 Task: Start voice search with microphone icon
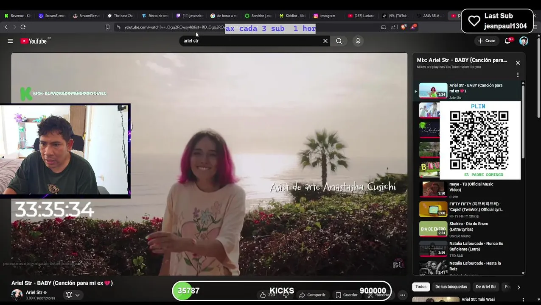(358, 41)
